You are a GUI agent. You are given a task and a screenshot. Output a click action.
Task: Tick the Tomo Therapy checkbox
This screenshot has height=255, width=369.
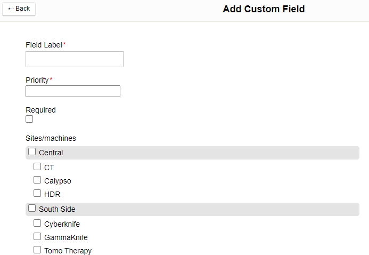point(37,250)
